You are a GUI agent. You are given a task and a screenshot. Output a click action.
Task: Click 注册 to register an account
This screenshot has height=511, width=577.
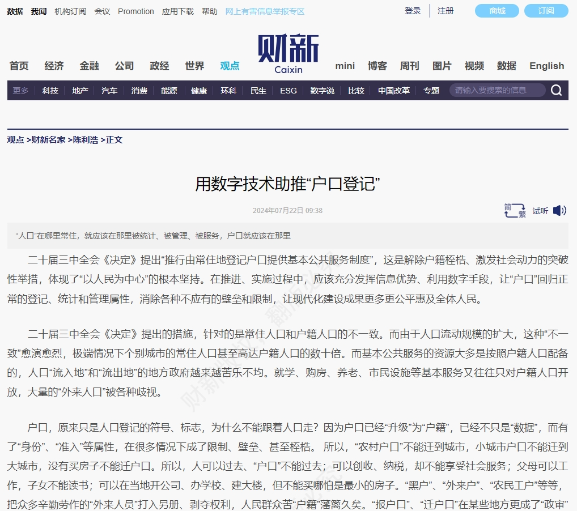point(446,10)
